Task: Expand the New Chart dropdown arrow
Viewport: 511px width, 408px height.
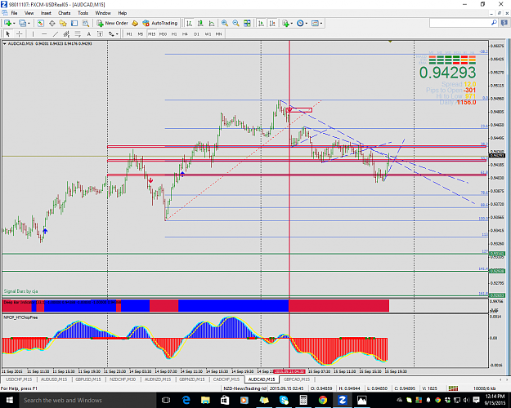Action: click(x=13, y=23)
